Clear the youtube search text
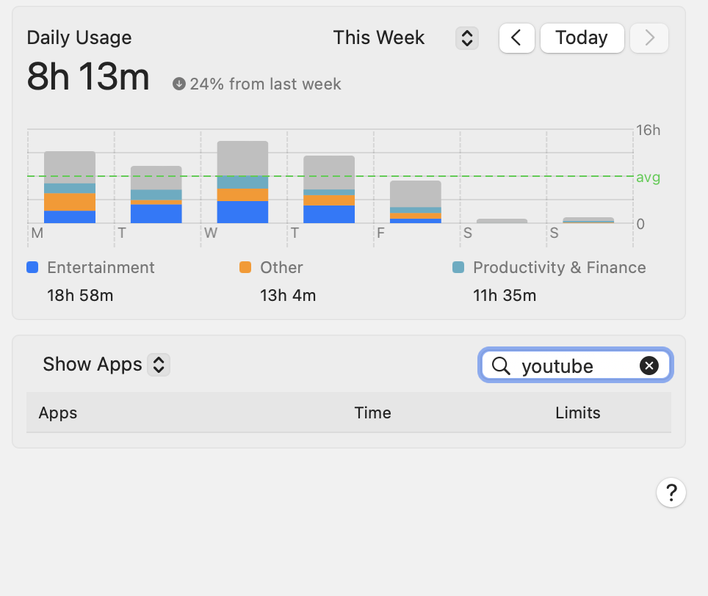Image resolution: width=708 pixels, height=596 pixels. point(649,366)
